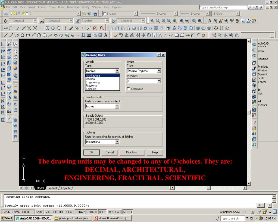Screen dimensions: 278x222
Task: Toggle LWT lineweight display
Action: coord(118,212)
